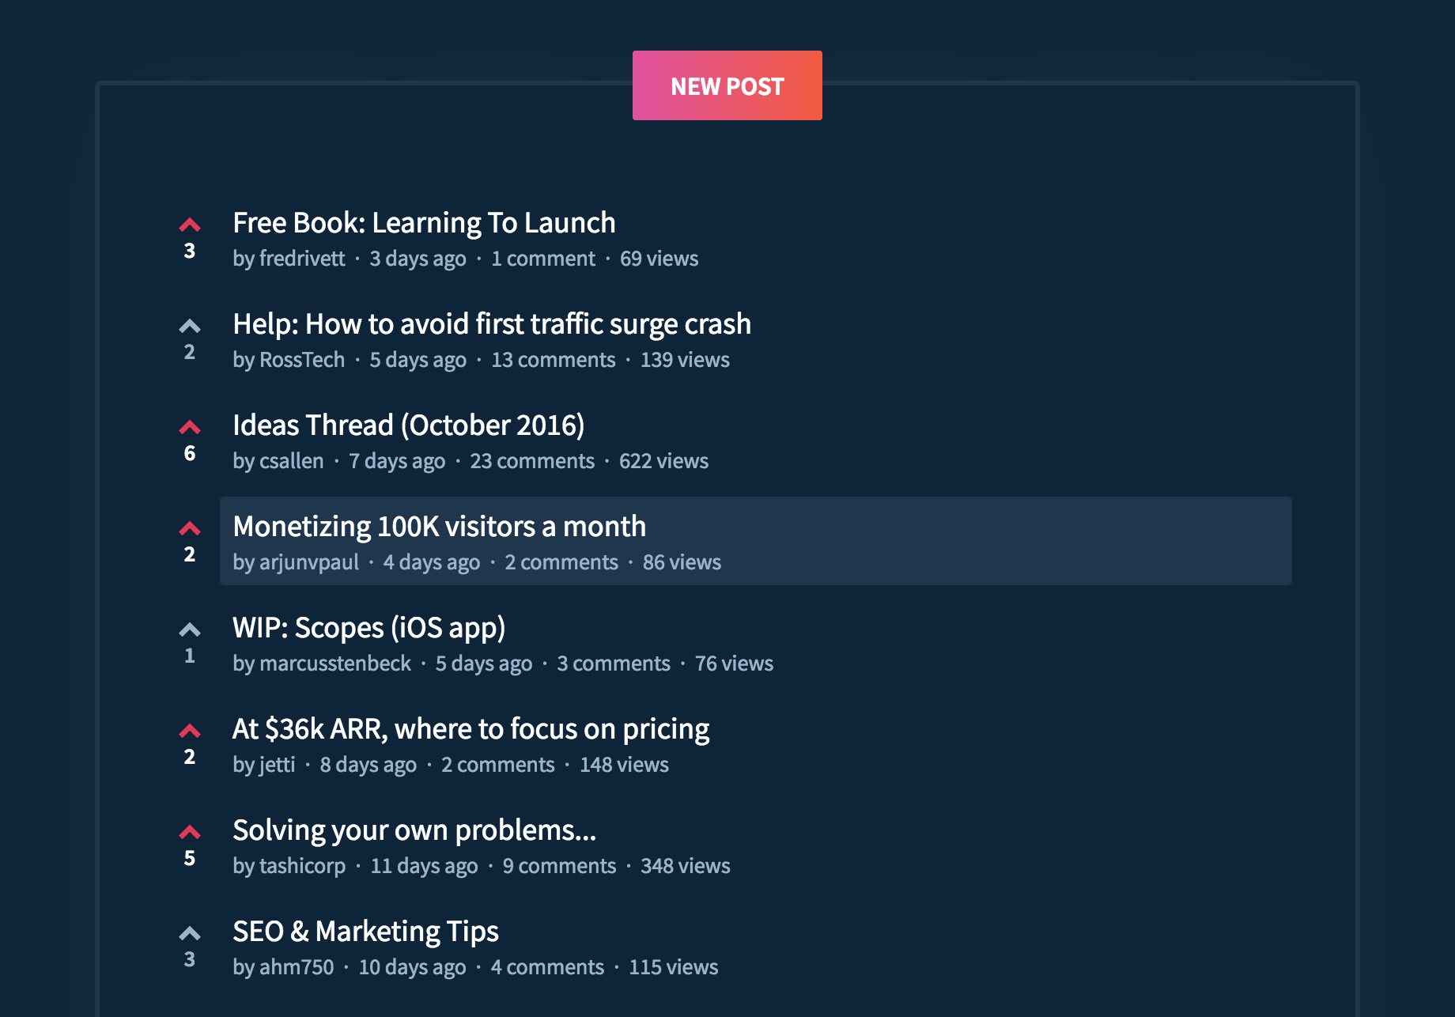The height and width of the screenshot is (1017, 1455).
Task: View csallen's profile
Action: point(291,461)
